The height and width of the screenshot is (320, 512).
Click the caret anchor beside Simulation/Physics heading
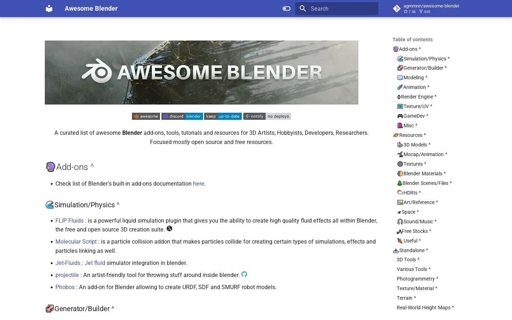(118, 204)
